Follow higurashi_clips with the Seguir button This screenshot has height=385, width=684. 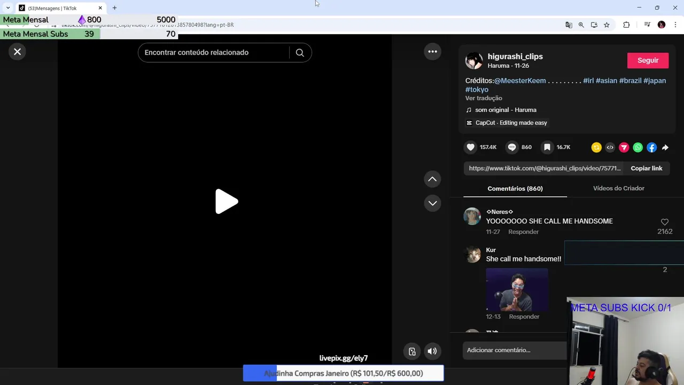coord(648,60)
